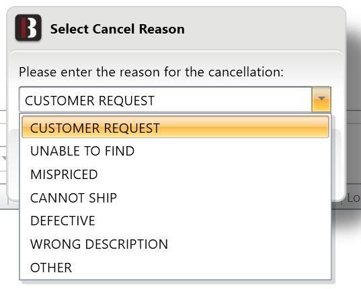Click the small gray arrow at left edge

[x=4, y=158]
